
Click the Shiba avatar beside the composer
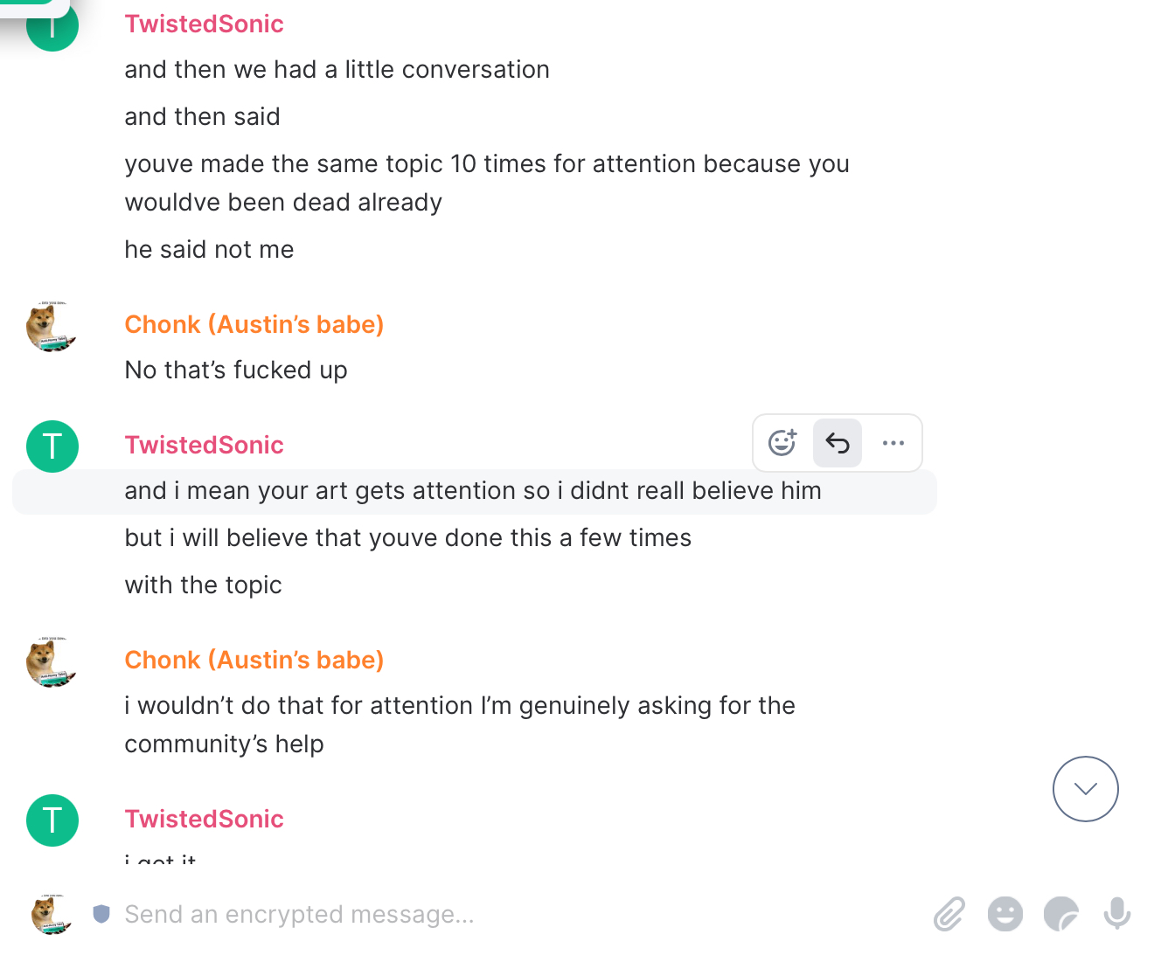(x=52, y=914)
